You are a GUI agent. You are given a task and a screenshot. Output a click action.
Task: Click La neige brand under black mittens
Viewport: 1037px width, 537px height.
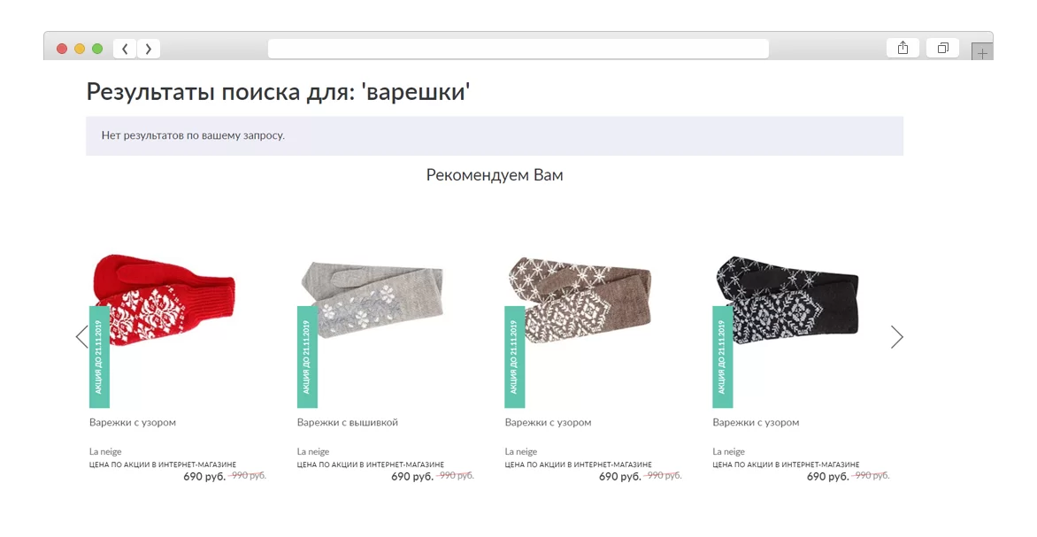(728, 452)
